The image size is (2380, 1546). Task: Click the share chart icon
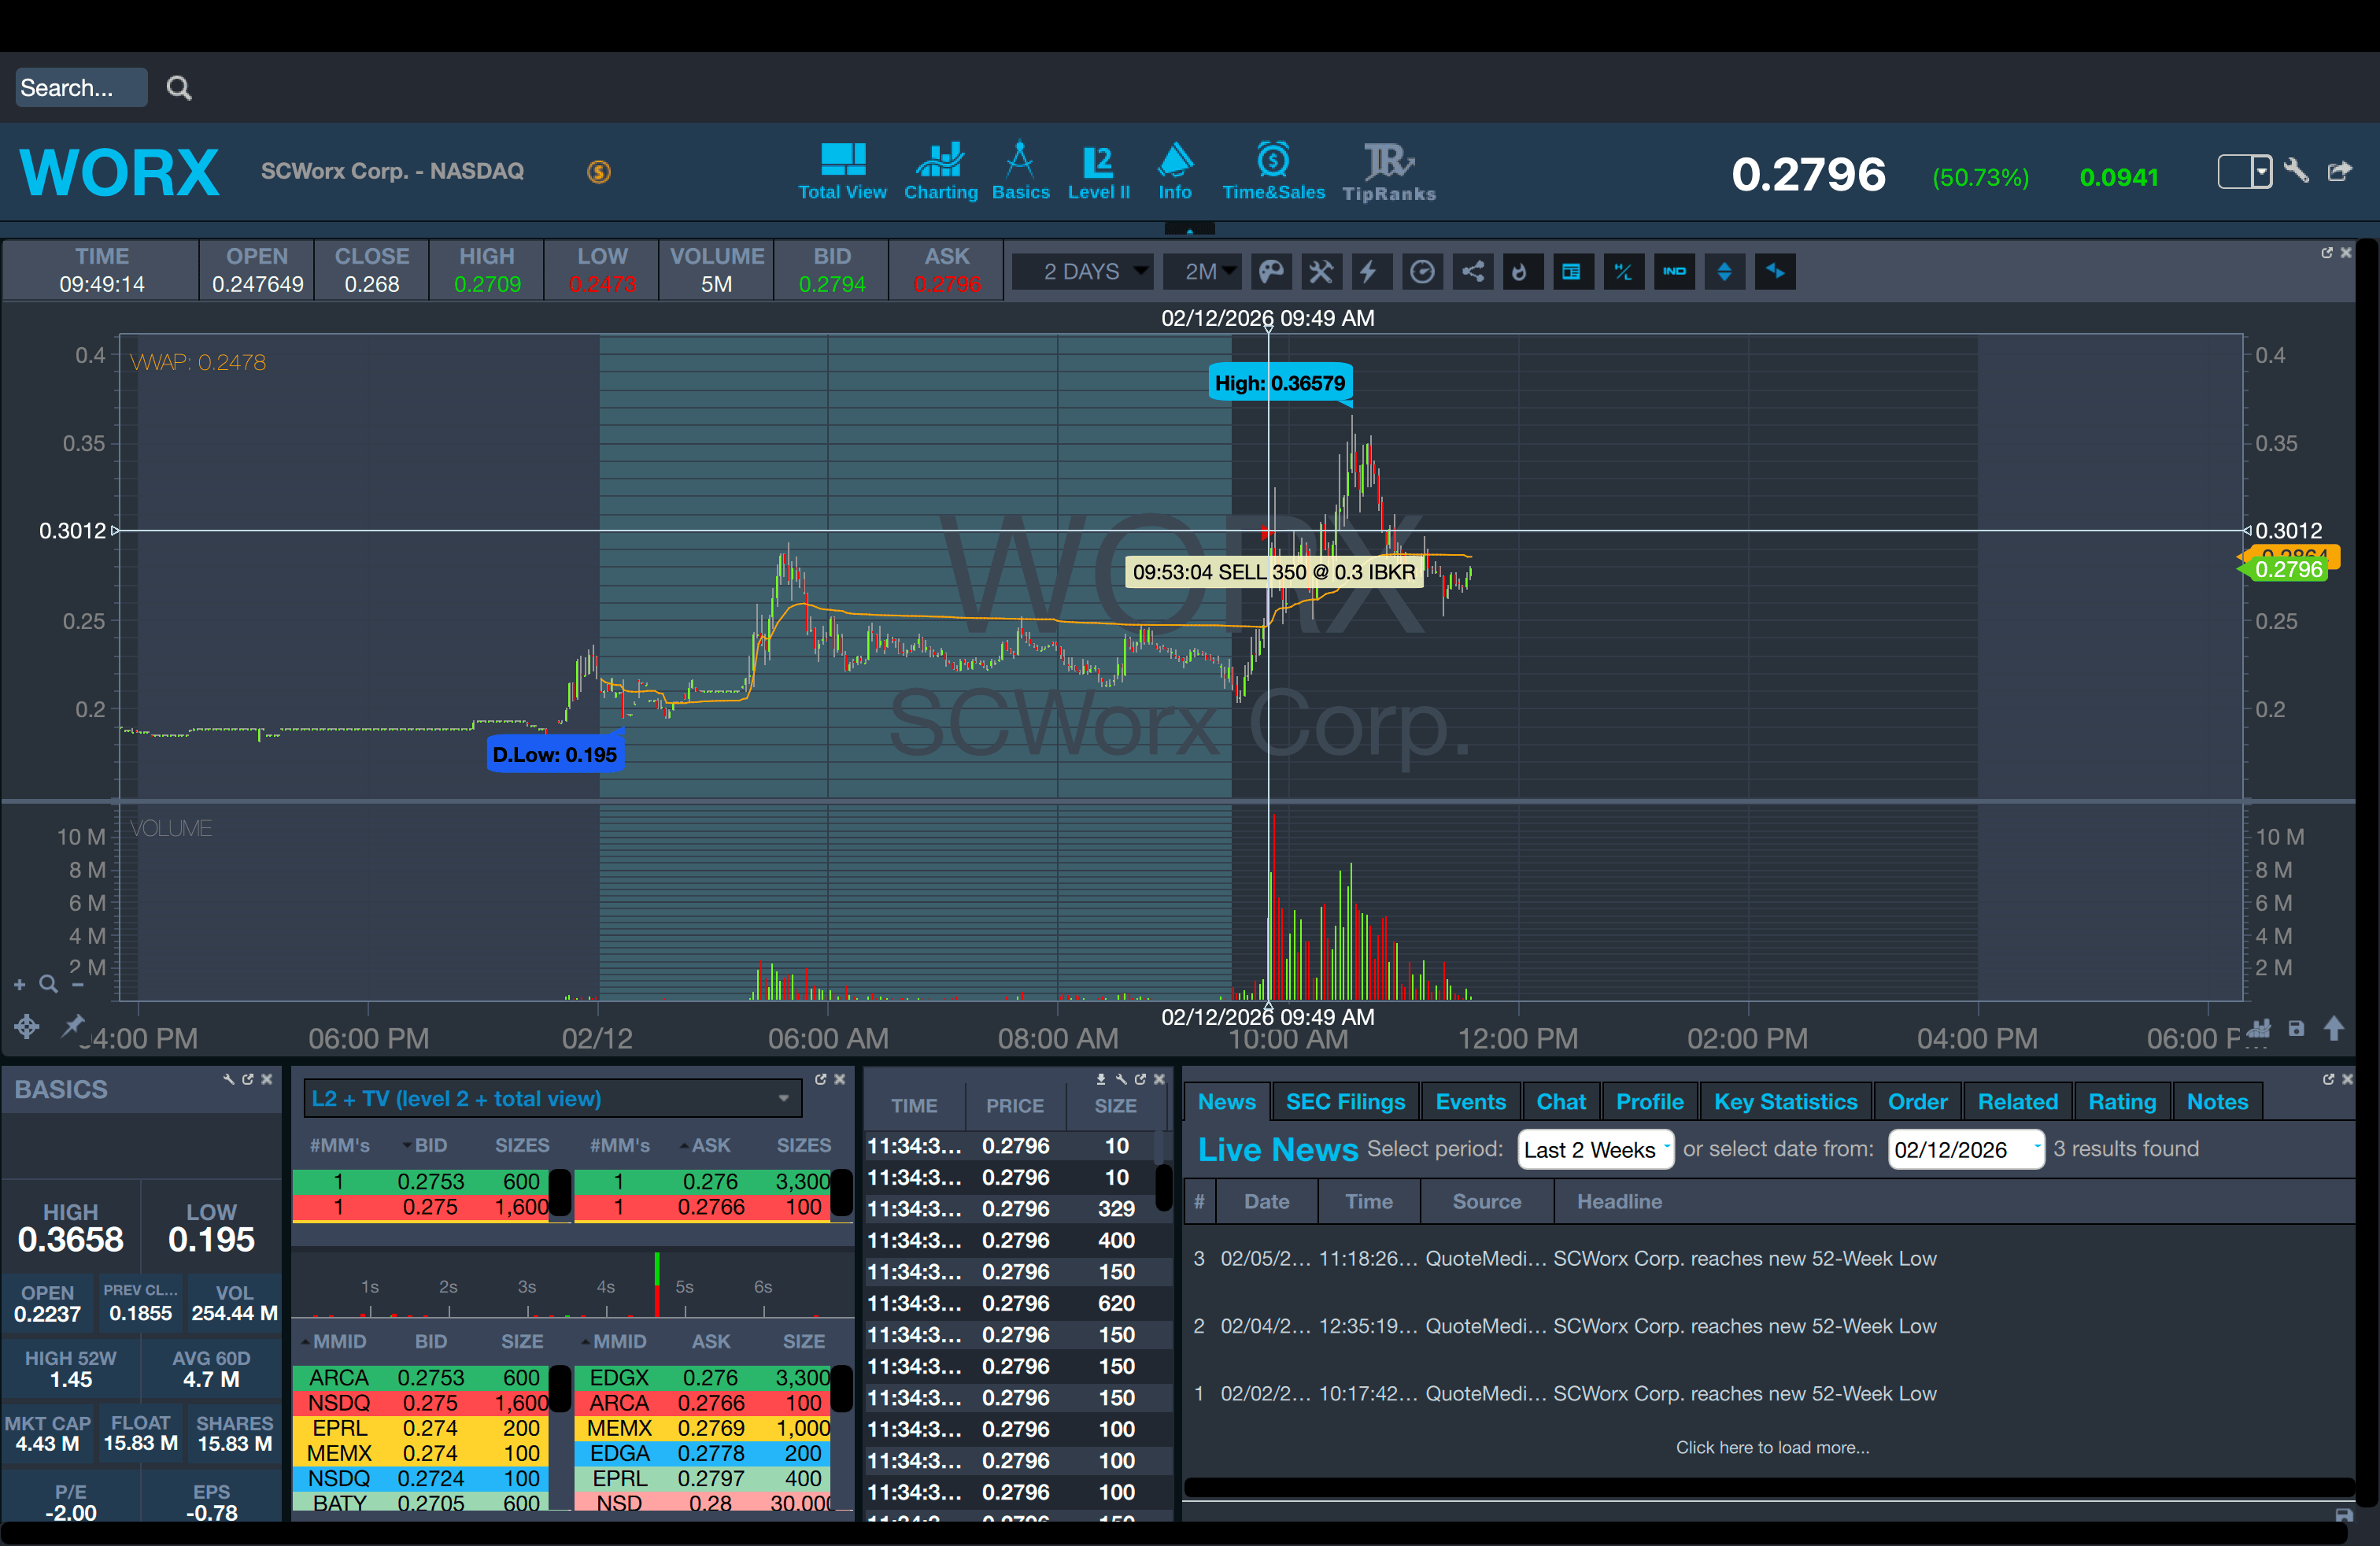tap(1473, 272)
